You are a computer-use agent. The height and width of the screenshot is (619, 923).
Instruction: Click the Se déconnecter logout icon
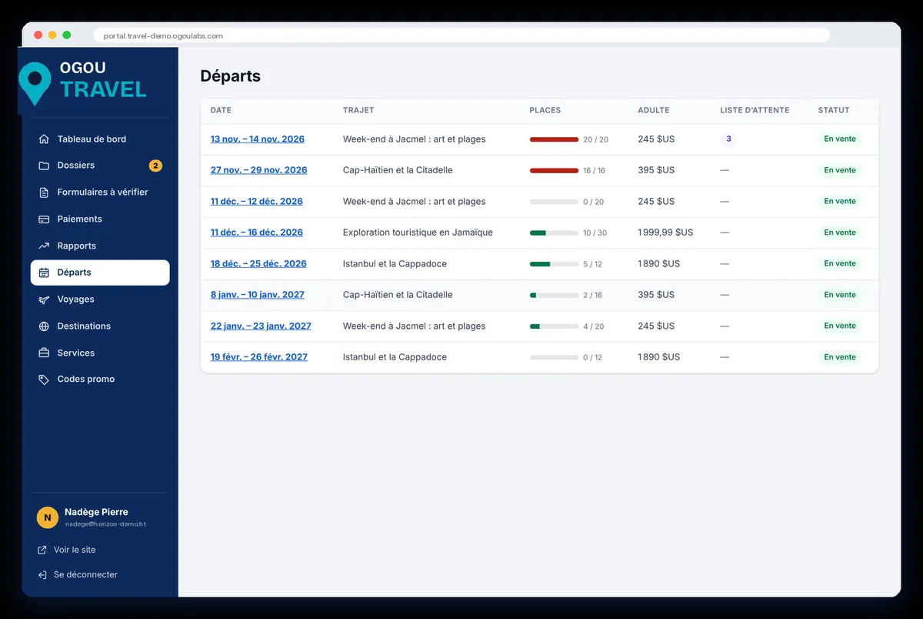pos(42,575)
